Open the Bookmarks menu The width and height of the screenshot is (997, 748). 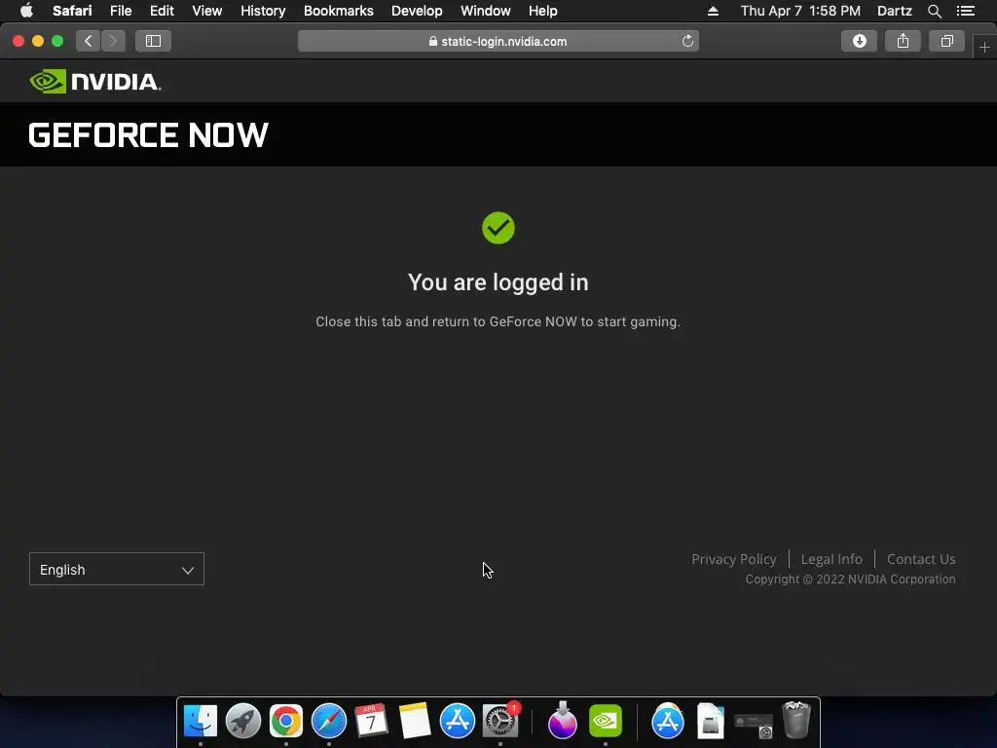(338, 11)
